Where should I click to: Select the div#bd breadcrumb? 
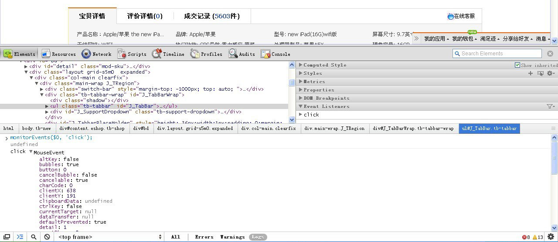point(141,129)
